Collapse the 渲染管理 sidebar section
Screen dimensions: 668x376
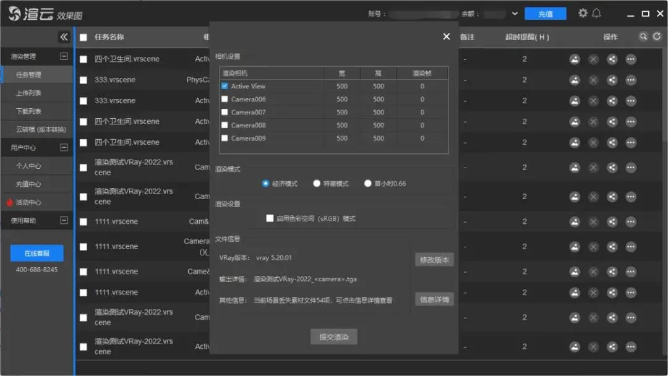click(63, 56)
